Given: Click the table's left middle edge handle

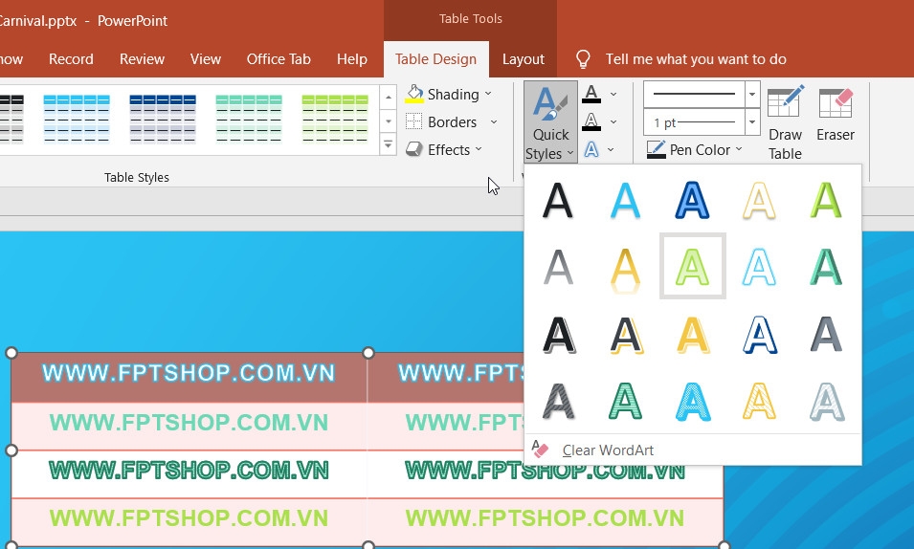Looking at the screenshot, I should tap(11, 450).
